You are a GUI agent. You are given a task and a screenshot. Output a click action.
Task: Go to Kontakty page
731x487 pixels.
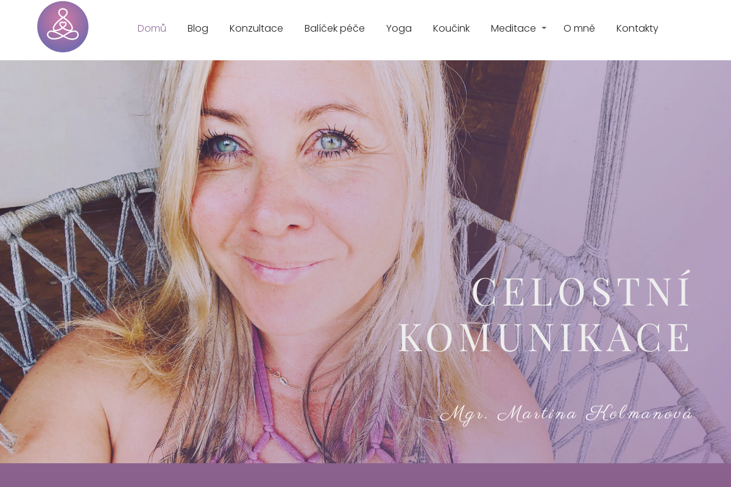tap(637, 28)
